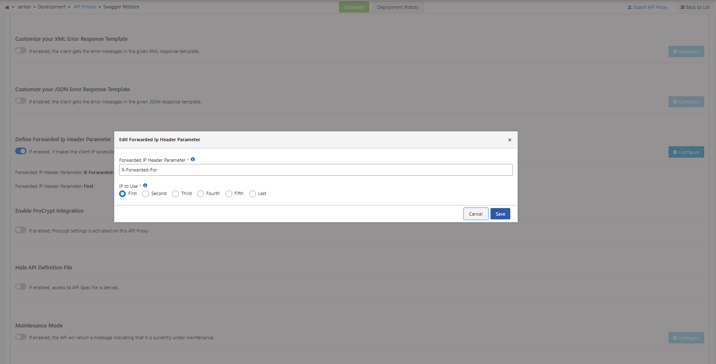Click info icon next to IP to Use
Image resolution: width=716 pixels, height=364 pixels.
tap(145, 185)
